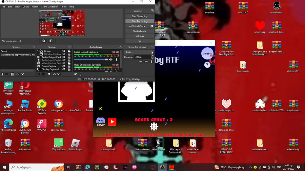The image size is (305, 171).
Task: Click the transition Duration 300 ms field
Action: coord(142,57)
